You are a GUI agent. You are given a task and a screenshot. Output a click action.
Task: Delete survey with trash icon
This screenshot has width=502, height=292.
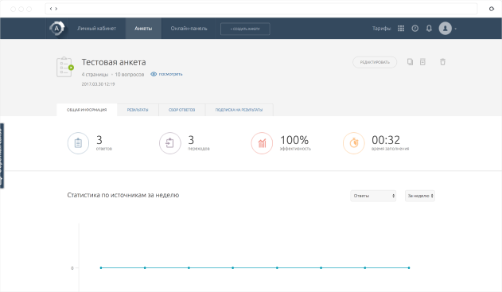442,62
